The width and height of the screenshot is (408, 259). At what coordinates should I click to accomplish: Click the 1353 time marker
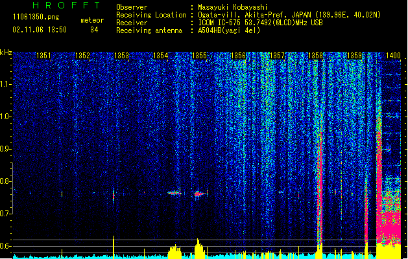click(121, 56)
